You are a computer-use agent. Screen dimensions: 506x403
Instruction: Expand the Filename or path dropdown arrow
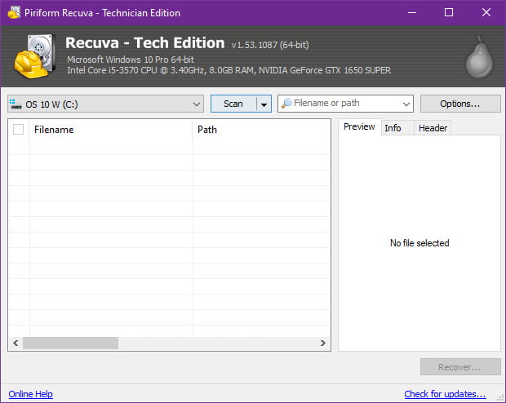tap(406, 104)
